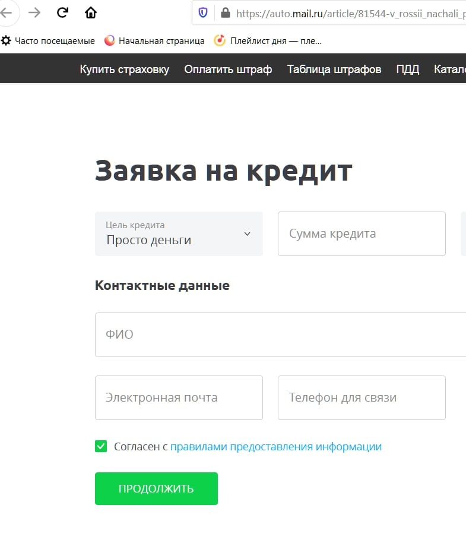Screen dimensions: 466x546
Task: Click the gear icon beside Часто посещаемые
Action: [x=6, y=41]
